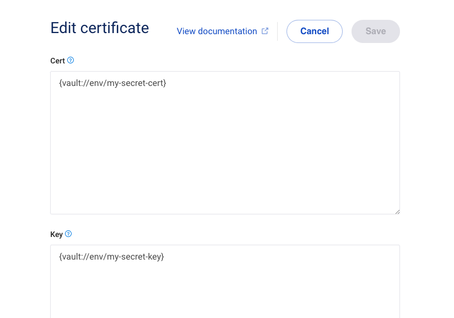Click the external link icon beside View documentation
Screen dimensions: 454x318
coord(264,31)
